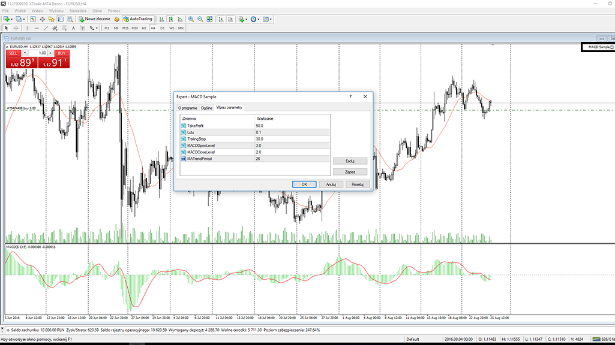This screenshot has width=615, height=345.
Task: Expand the chart templates dropdown
Action: [x=271, y=19]
